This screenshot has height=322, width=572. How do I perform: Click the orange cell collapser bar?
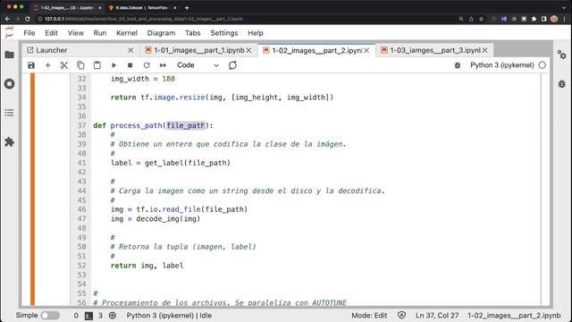coord(32,189)
